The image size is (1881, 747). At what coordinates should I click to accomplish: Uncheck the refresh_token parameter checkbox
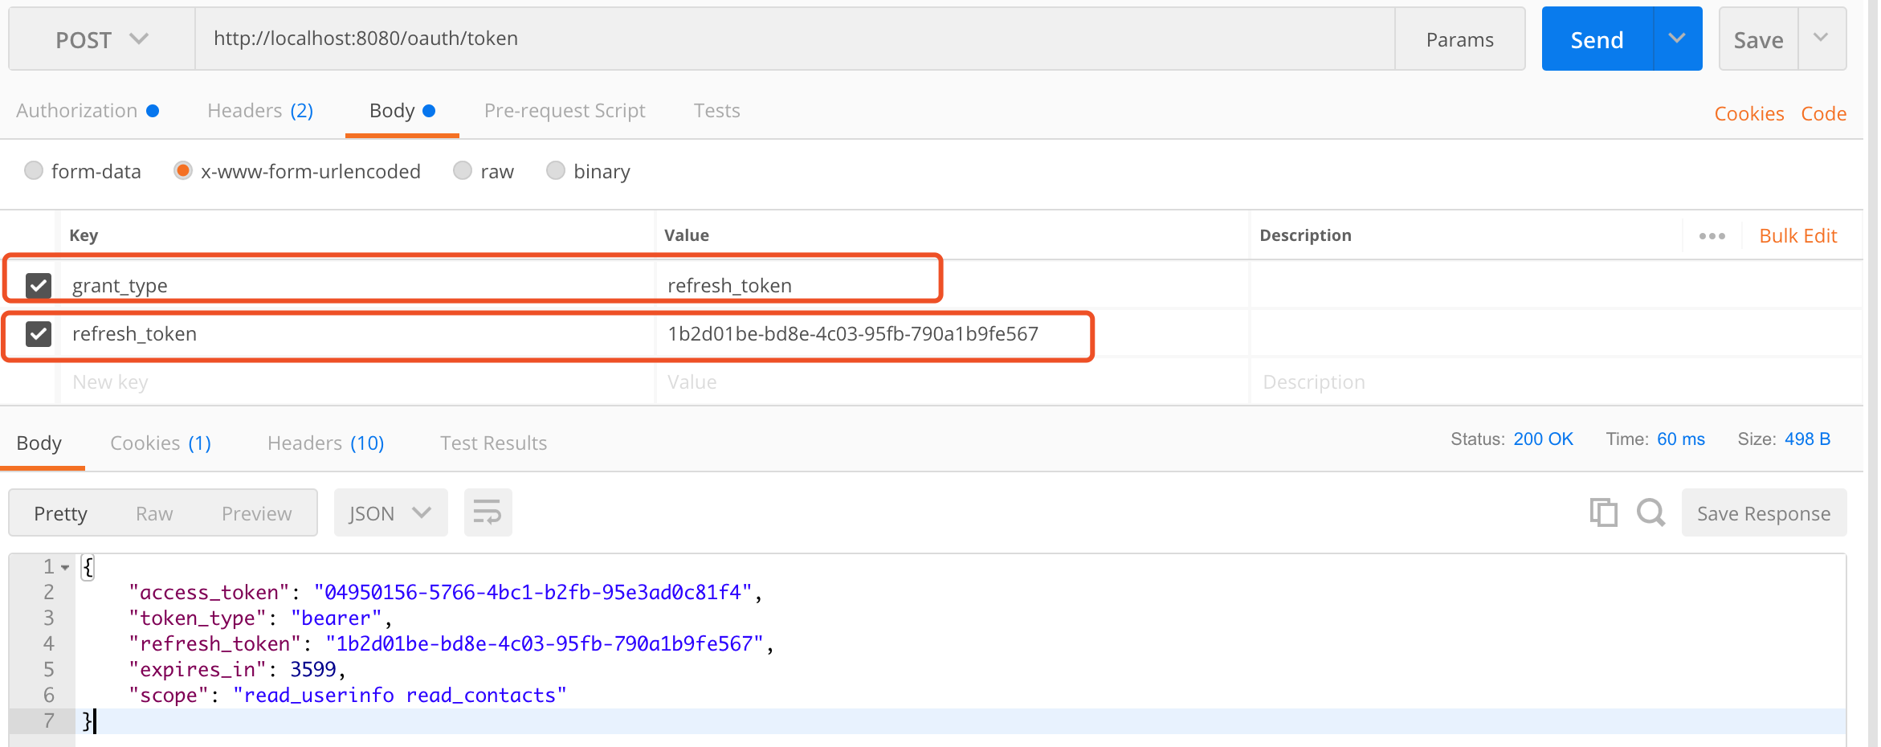[39, 333]
